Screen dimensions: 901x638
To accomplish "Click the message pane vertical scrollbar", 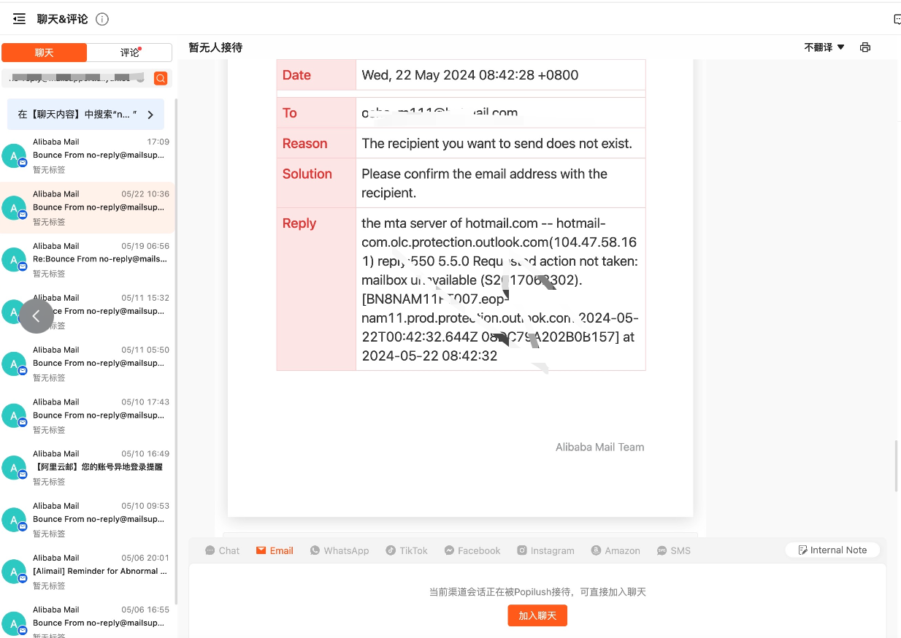I will [897, 466].
